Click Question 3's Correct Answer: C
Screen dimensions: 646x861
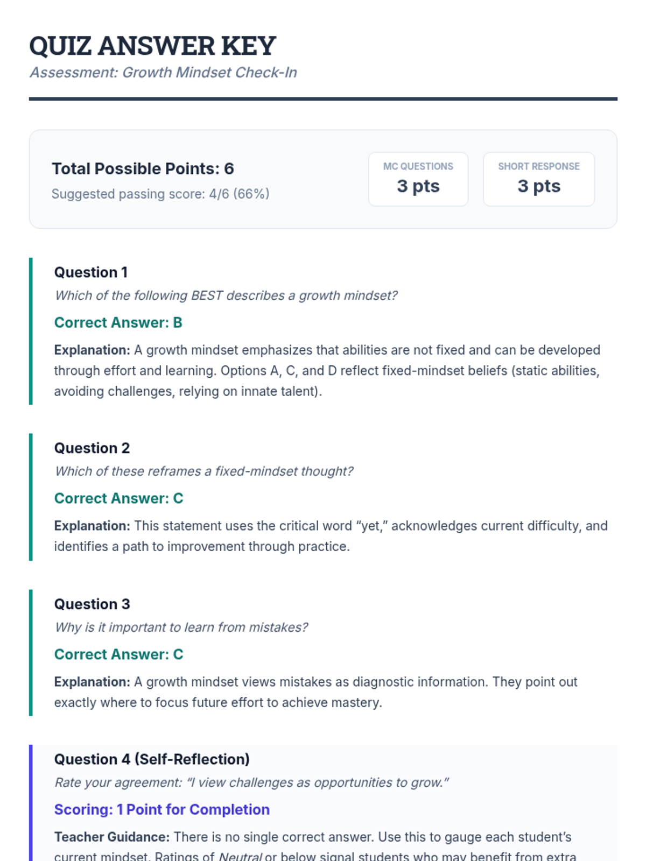point(118,654)
